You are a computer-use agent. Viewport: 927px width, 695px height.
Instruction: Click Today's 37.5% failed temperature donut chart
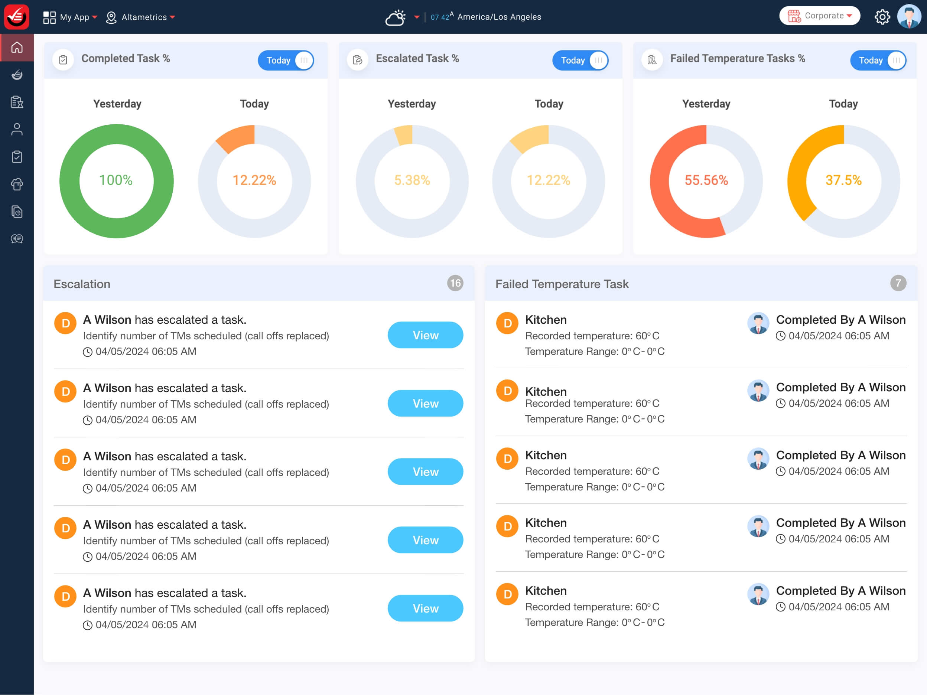click(x=843, y=181)
